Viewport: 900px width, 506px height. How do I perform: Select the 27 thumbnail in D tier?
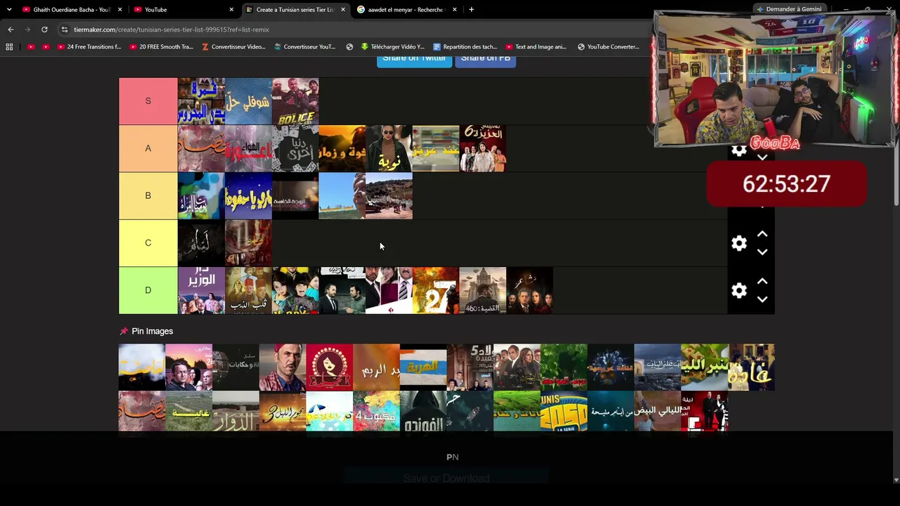tap(436, 290)
